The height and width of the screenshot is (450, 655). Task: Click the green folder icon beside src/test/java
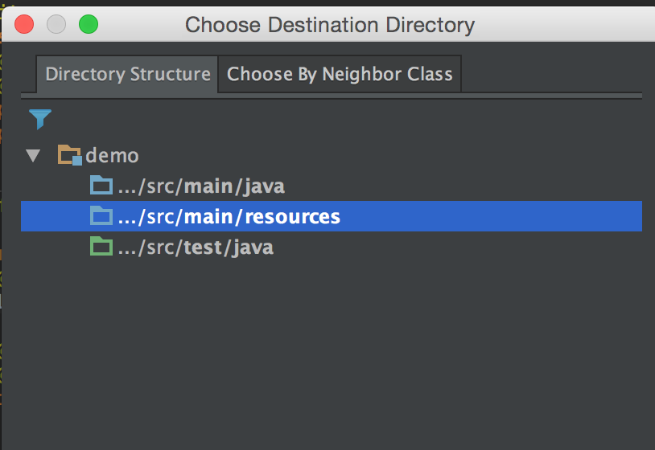coord(101,247)
